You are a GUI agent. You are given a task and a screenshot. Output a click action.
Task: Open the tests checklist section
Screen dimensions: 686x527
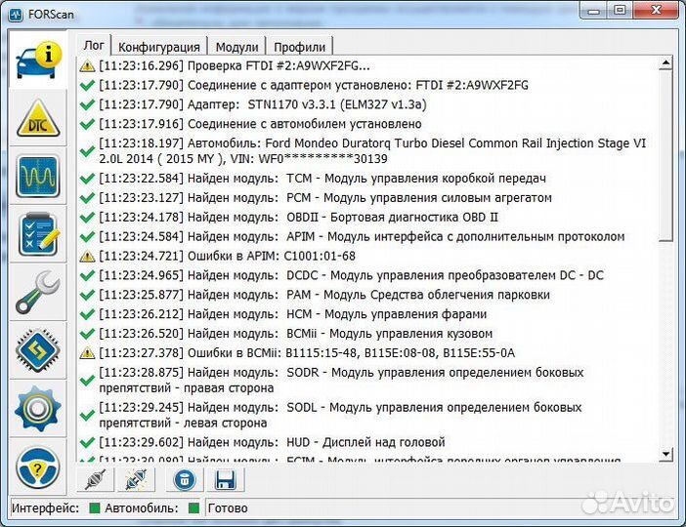[x=38, y=234]
